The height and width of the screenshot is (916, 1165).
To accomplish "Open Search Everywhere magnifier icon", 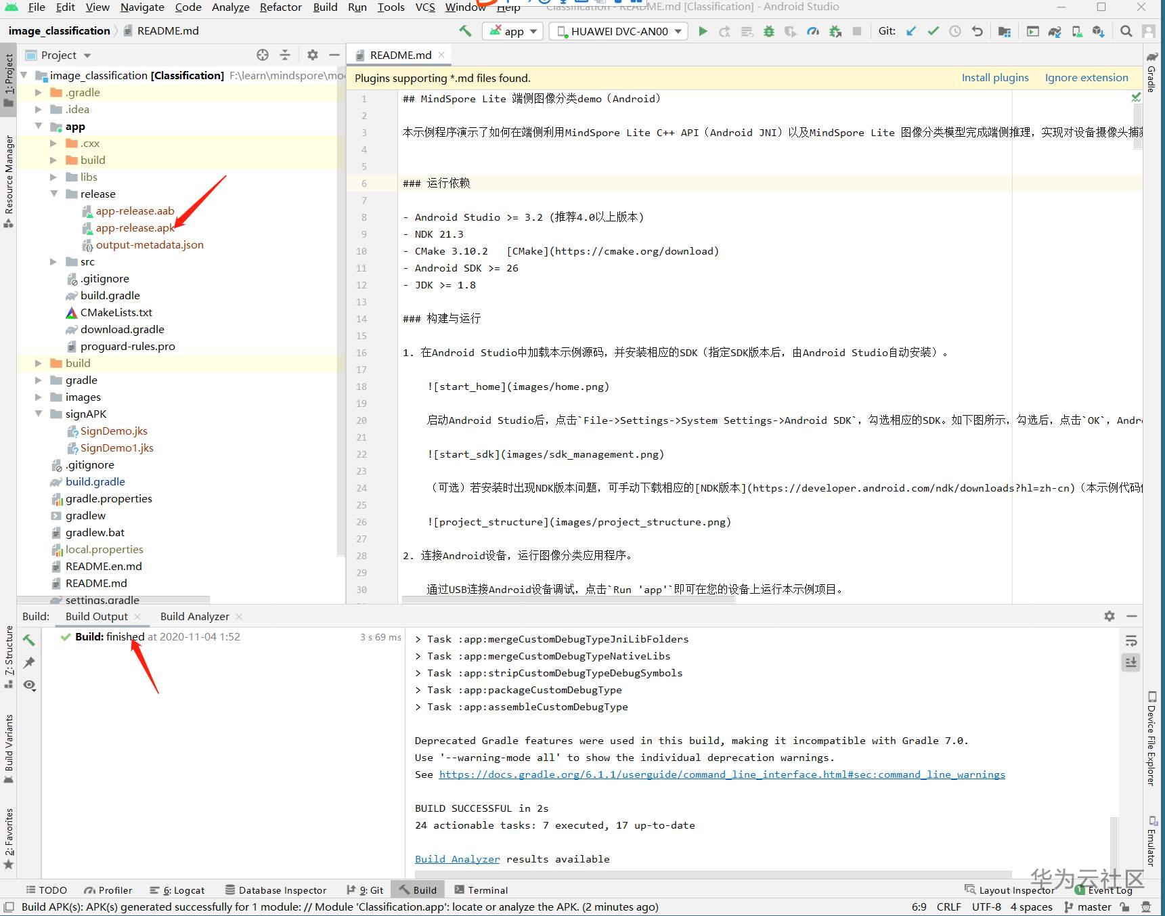I will (x=1126, y=31).
